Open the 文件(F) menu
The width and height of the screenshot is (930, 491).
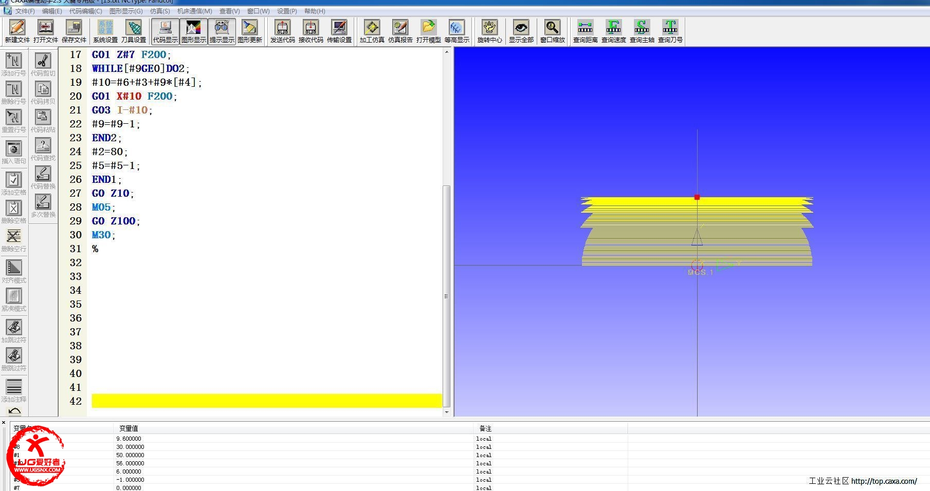coord(25,11)
